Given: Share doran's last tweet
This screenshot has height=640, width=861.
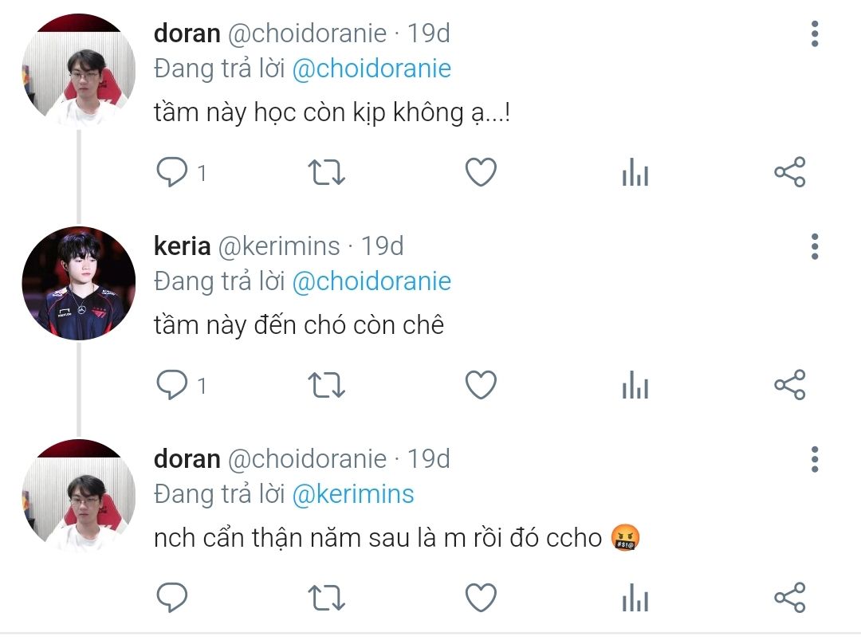Looking at the screenshot, I should point(790,598).
